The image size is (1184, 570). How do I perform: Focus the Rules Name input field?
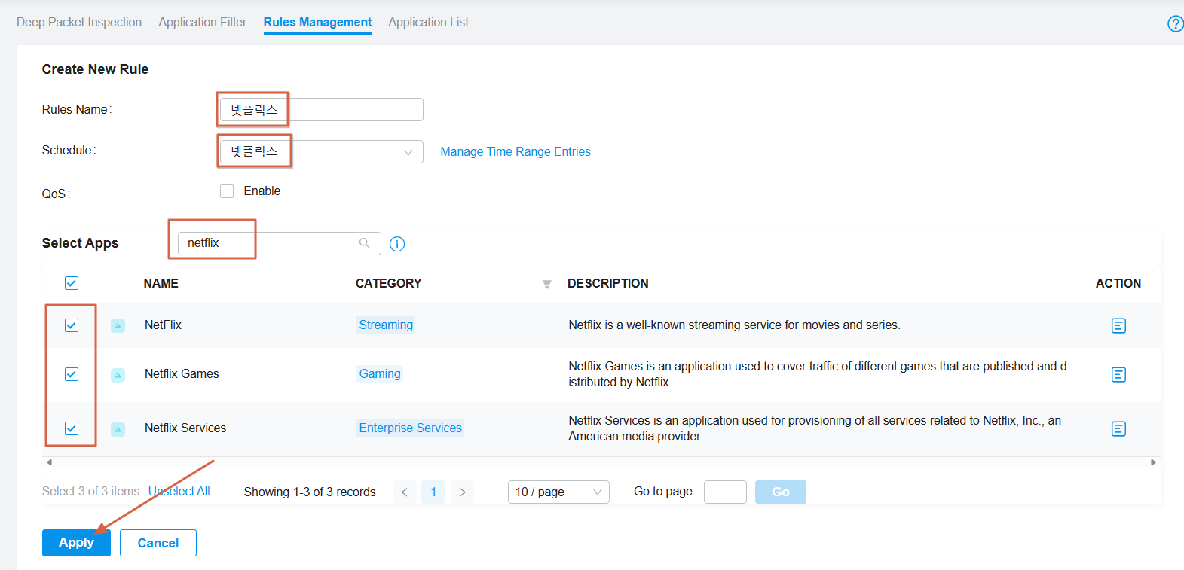(322, 110)
